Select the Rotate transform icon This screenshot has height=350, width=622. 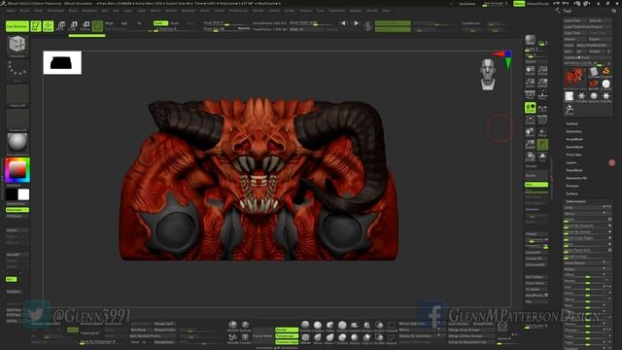86,26
